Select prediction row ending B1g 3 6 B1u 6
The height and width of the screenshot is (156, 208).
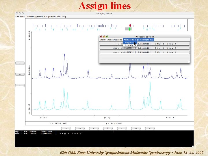[145, 44]
